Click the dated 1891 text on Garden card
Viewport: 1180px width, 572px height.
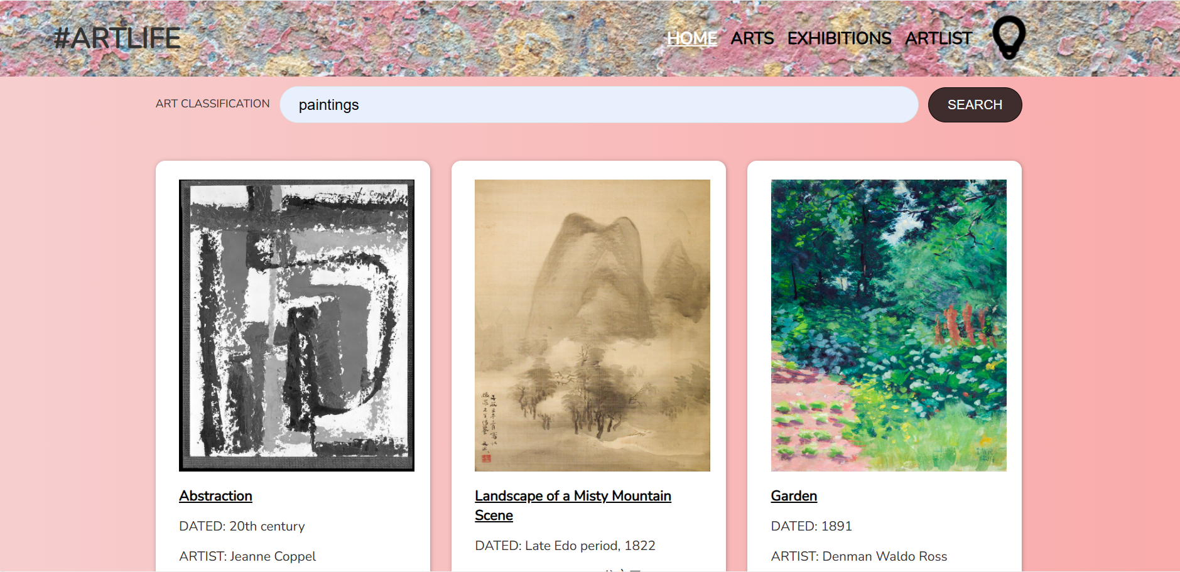pyautogui.click(x=811, y=526)
